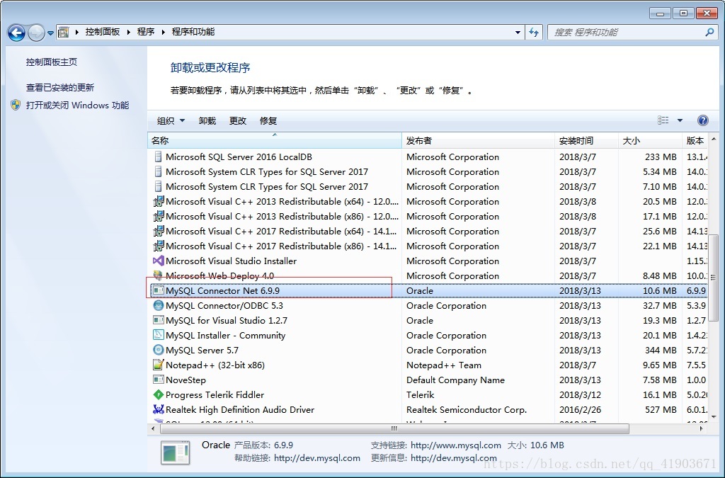The width and height of the screenshot is (725, 478).
Task: Sort by the 发布者 column header
Action: point(479,140)
